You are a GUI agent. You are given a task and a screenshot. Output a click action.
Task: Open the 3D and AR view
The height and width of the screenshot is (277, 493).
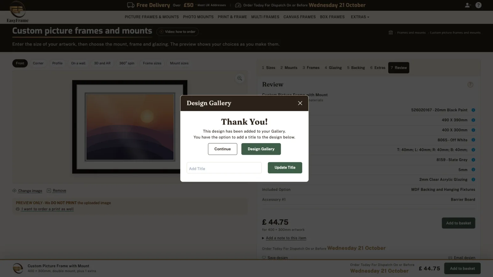point(102,63)
